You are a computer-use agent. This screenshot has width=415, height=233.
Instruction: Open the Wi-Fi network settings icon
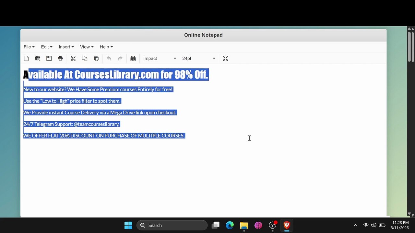pyautogui.click(x=366, y=225)
